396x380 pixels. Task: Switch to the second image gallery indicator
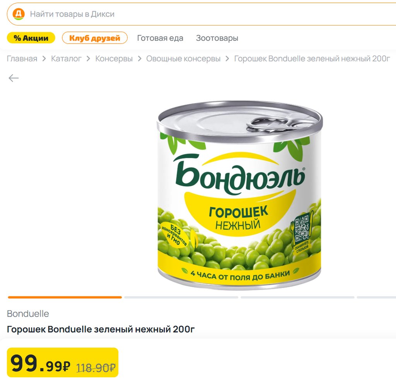tap(181, 297)
